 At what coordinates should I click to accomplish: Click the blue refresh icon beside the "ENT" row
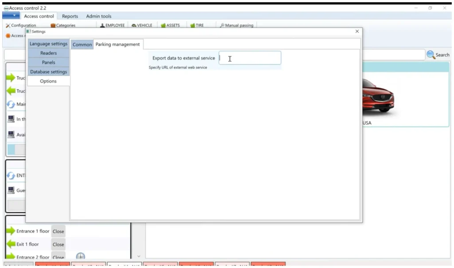coord(11,175)
